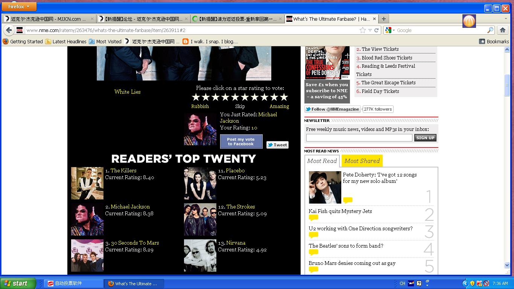Image resolution: width=514 pixels, height=289 pixels.
Task: Open the Bookmarks toolbar menu
Action: click(494, 41)
